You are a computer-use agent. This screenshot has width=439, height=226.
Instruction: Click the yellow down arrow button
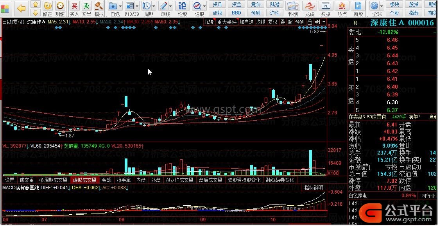pyautogui.click(x=36, y=13)
